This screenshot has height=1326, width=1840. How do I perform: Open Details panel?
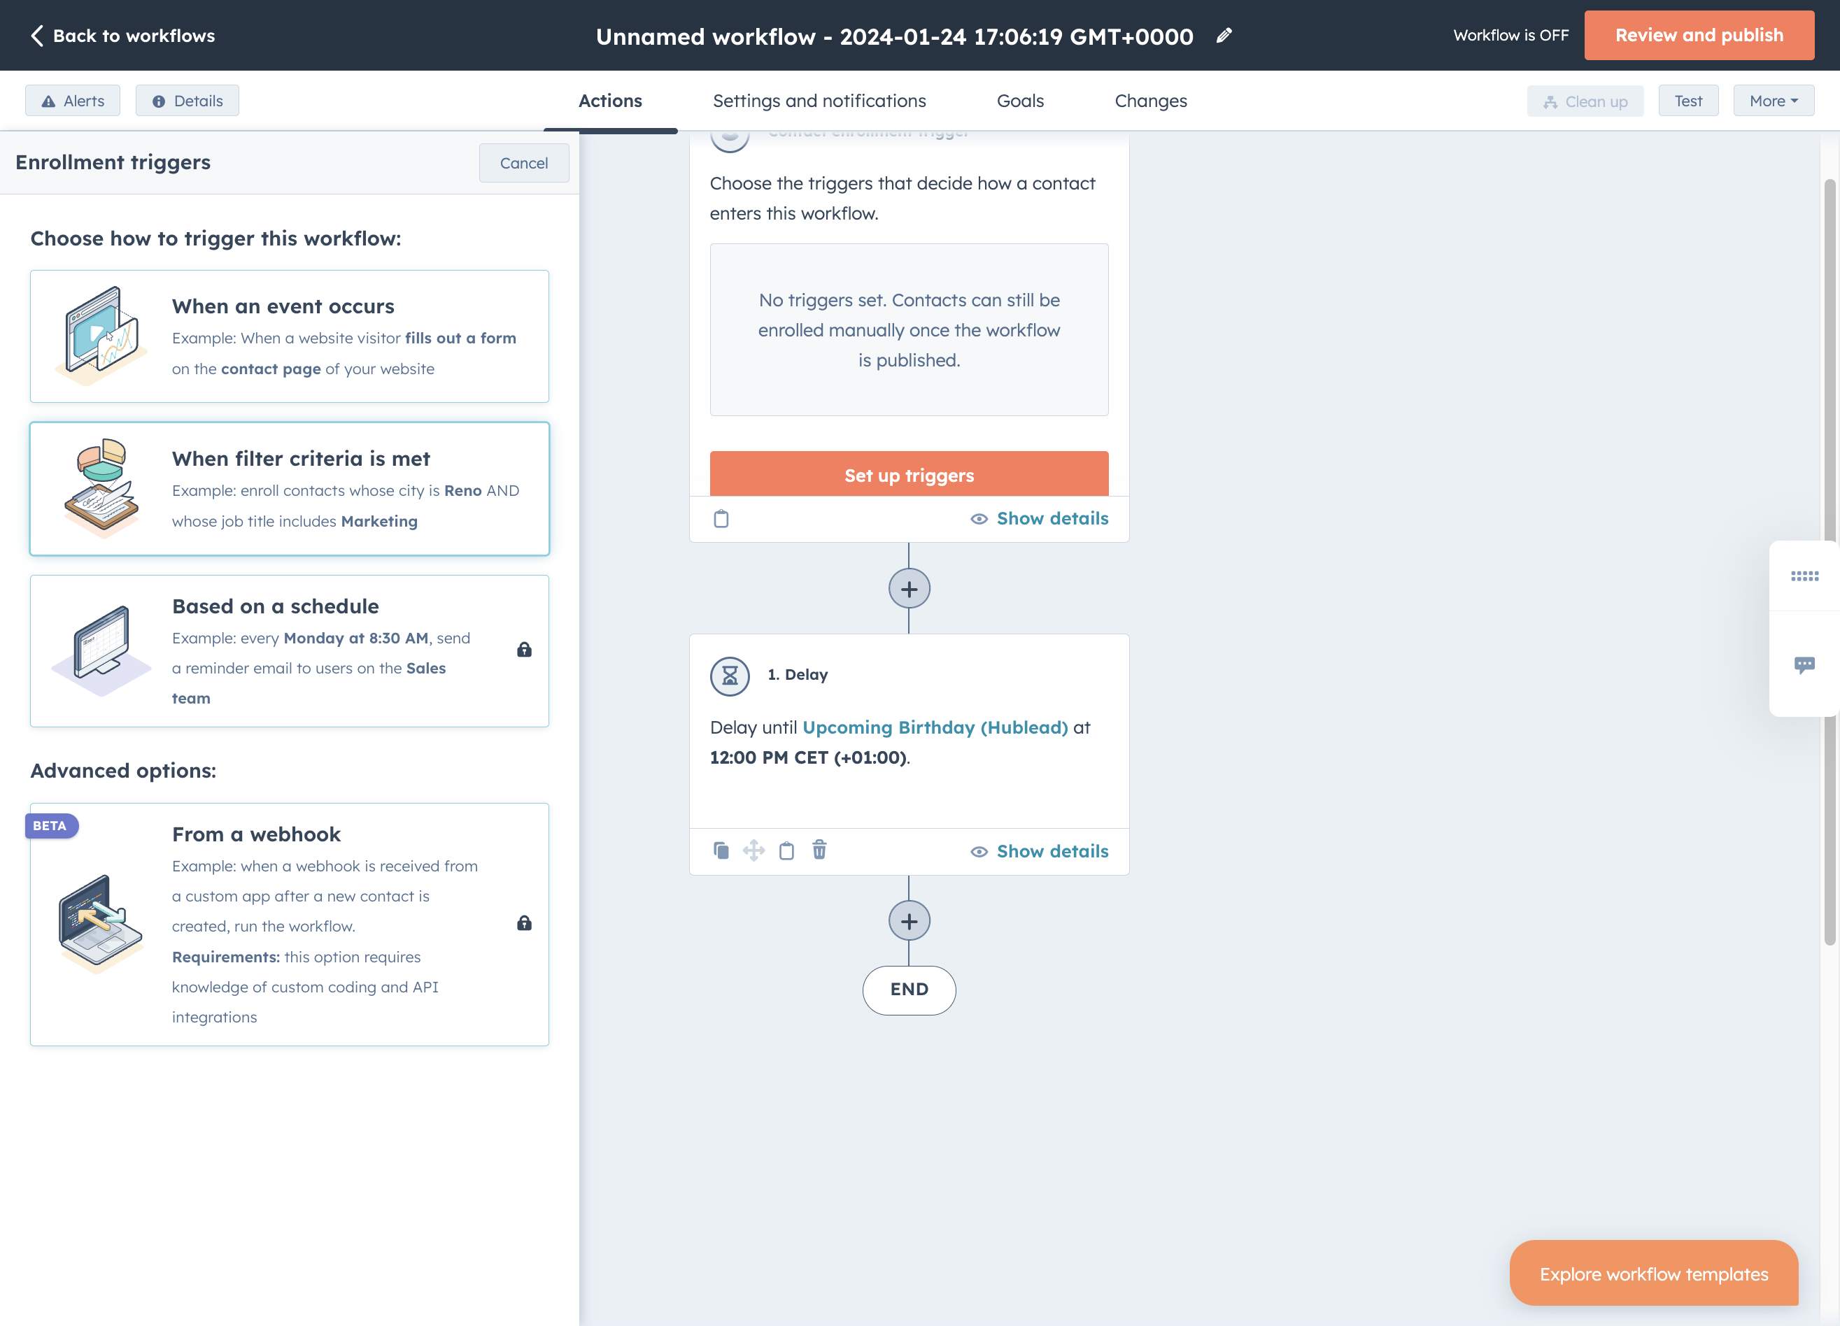pyautogui.click(x=187, y=101)
